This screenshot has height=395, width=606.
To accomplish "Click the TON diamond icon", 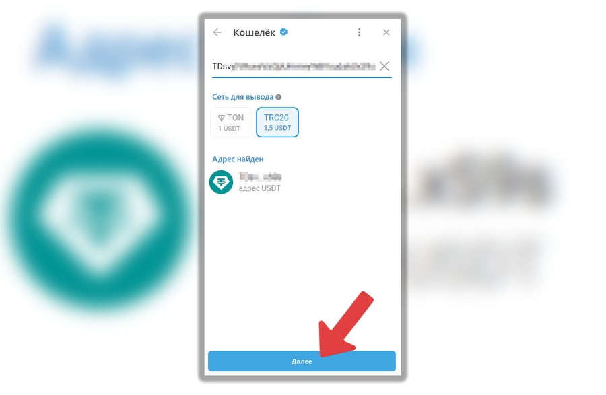I will point(222,118).
